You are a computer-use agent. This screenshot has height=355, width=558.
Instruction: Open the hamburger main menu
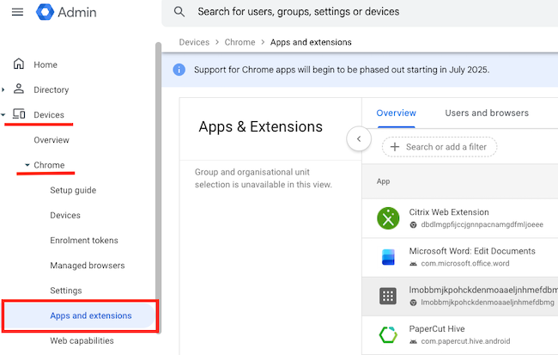tap(17, 12)
